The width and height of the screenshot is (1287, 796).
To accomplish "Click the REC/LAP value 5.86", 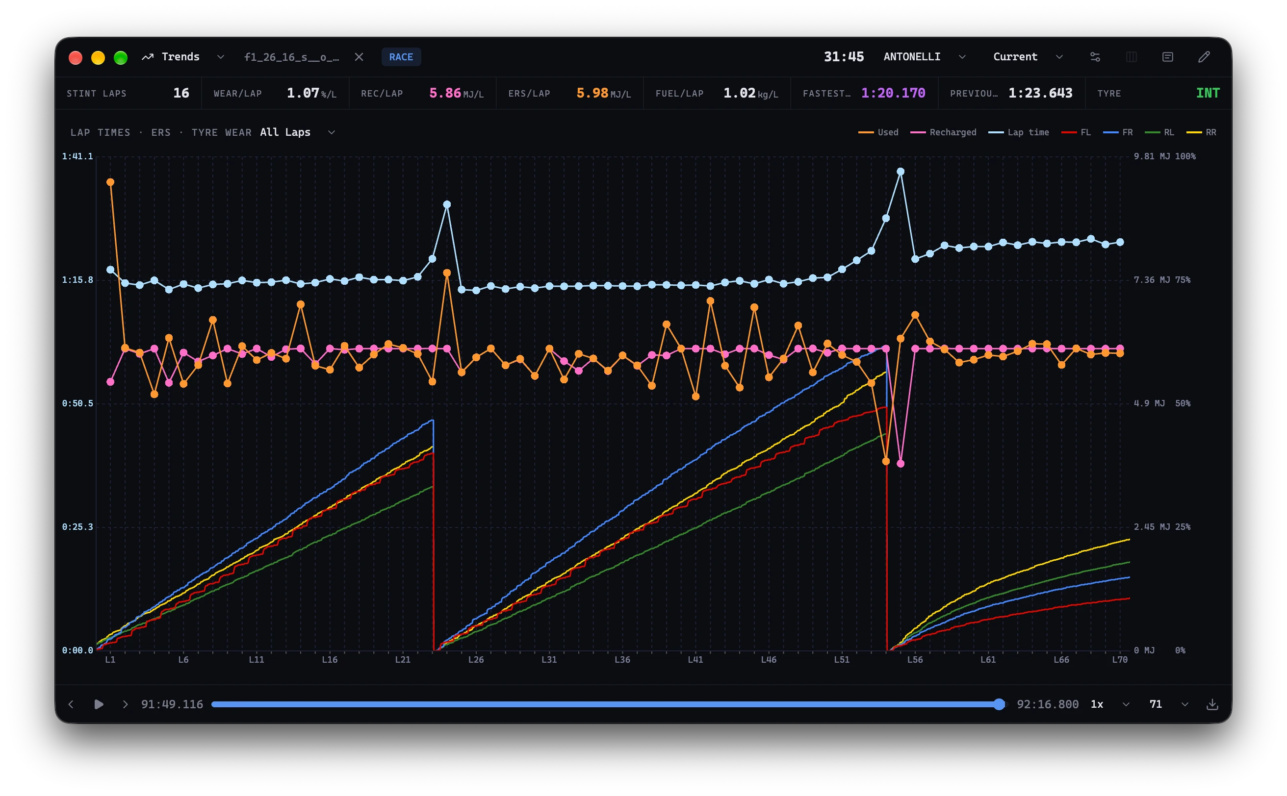I will (x=445, y=93).
